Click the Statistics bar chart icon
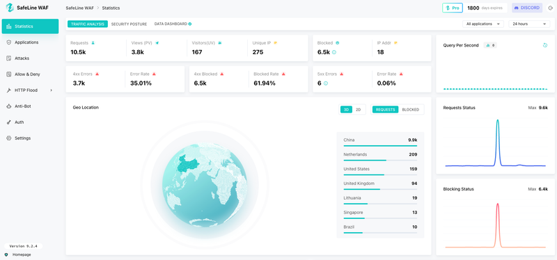The image size is (557, 260). coord(9,26)
